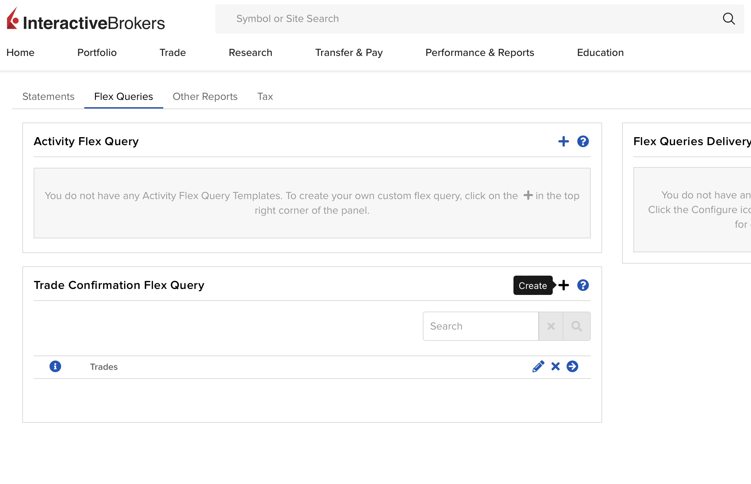Screen dimensions: 751x484
Task: Switch to the Statements tab
Action: click(48, 97)
